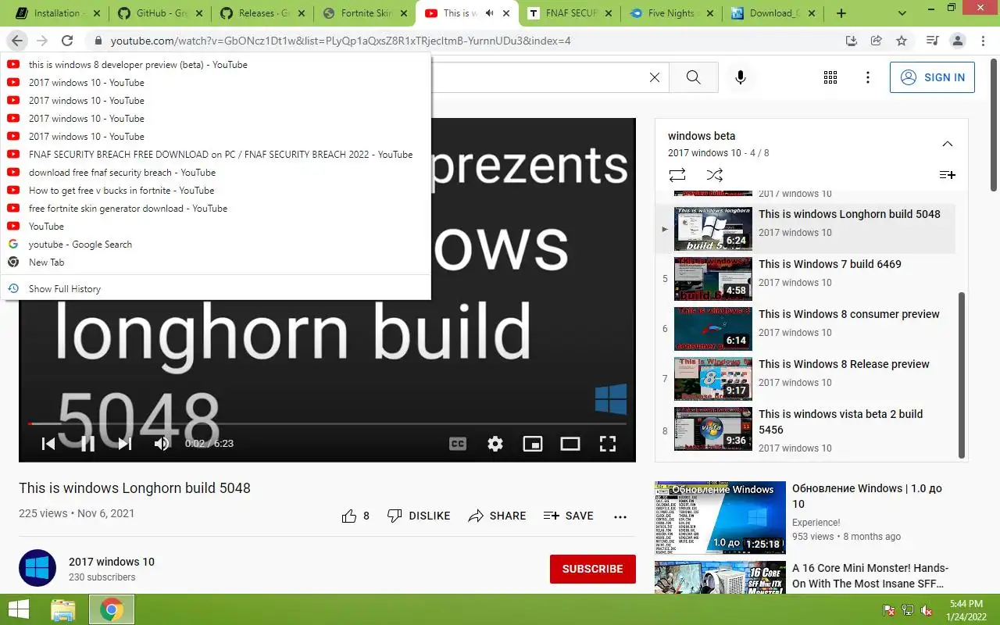Open the Chrome profile avatar icon
The width and height of the screenshot is (1000, 625).
point(957,41)
